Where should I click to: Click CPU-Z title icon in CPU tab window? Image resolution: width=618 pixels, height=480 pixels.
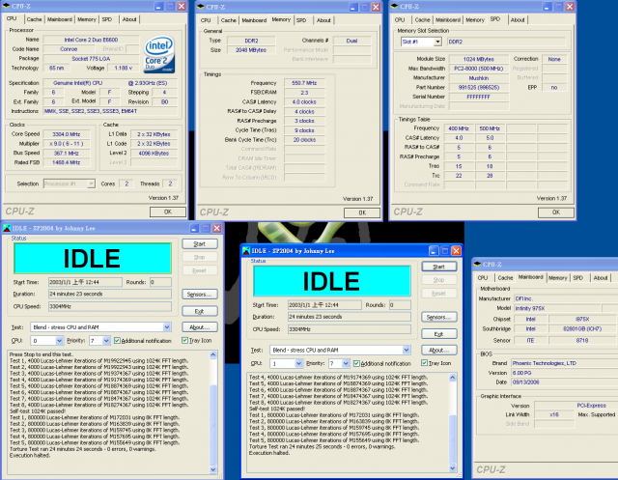pyautogui.click(x=6, y=7)
